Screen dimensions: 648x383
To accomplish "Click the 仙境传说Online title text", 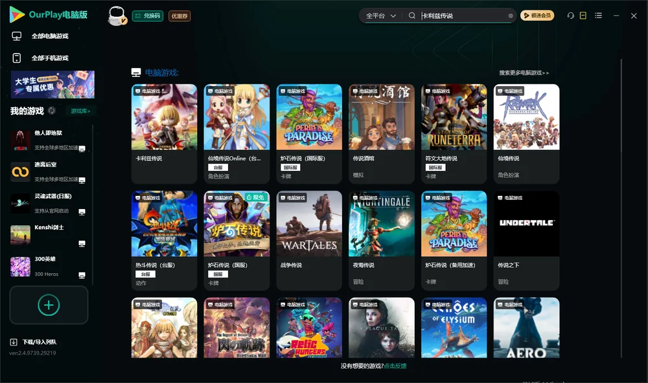I will coord(235,159).
